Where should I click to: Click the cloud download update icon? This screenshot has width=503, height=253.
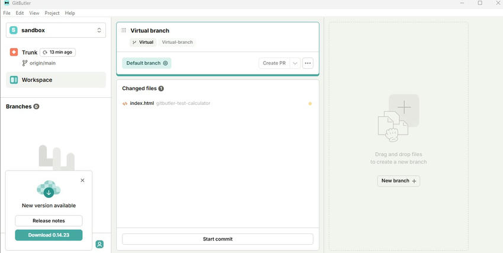coord(49,189)
